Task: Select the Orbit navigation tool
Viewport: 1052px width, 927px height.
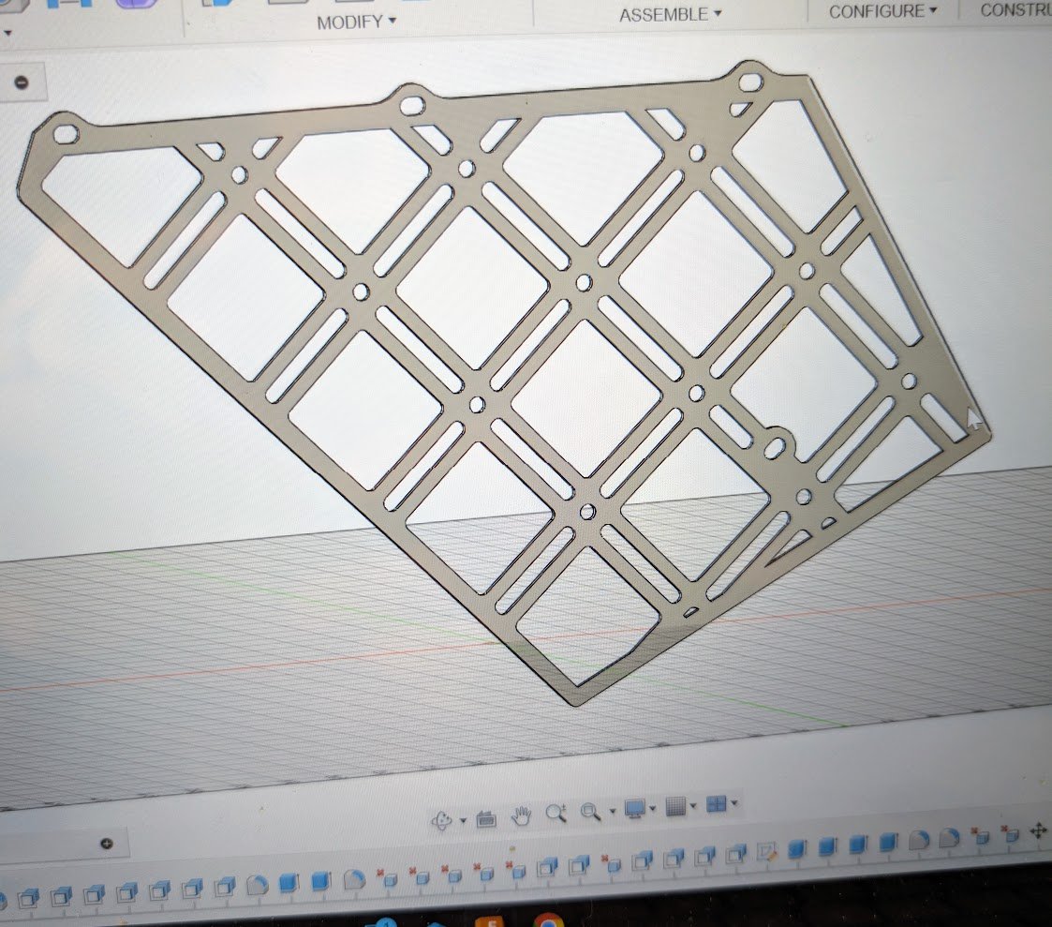Action: point(442,819)
